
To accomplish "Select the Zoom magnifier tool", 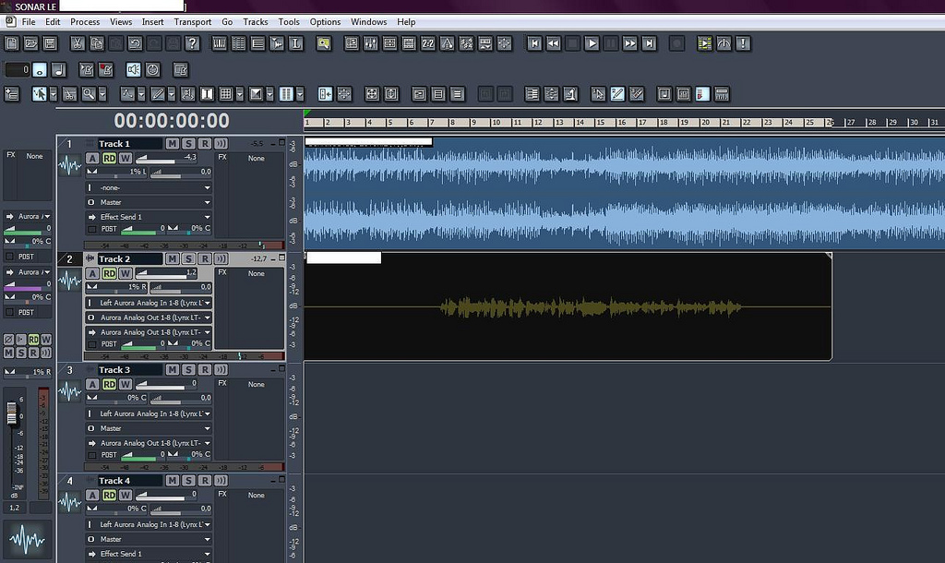I will (x=89, y=94).
